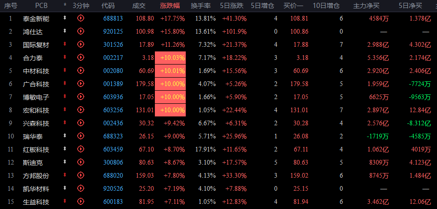This screenshot has width=437, height=209.
Task: Click the 179.58 traded price
Action: click(x=145, y=84)
